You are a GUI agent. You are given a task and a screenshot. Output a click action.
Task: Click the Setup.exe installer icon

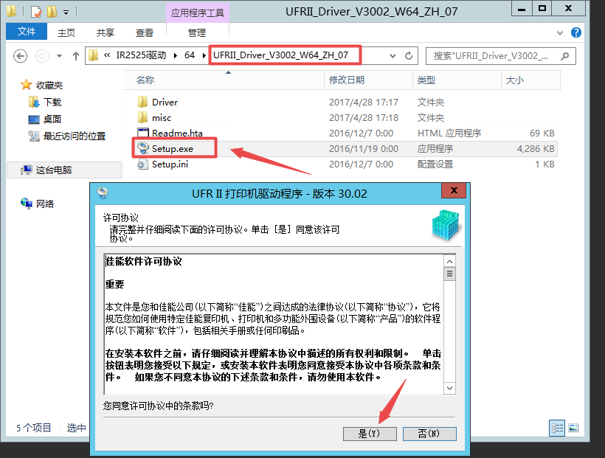tap(142, 148)
